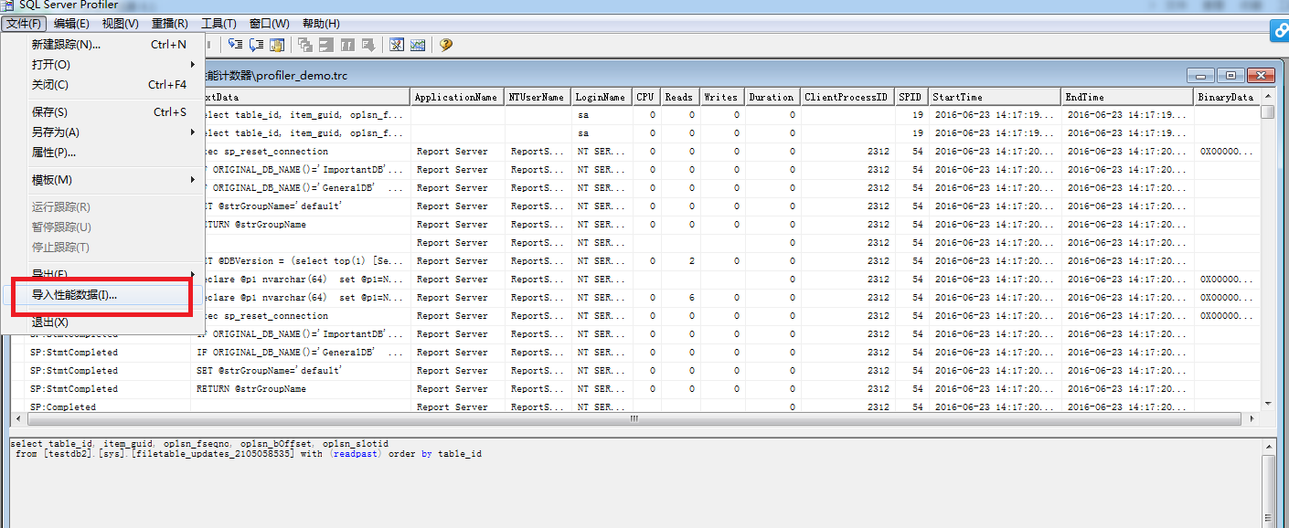Click the Reads value 6 cell
The width and height of the screenshot is (1289, 528).
tap(678, 297)
